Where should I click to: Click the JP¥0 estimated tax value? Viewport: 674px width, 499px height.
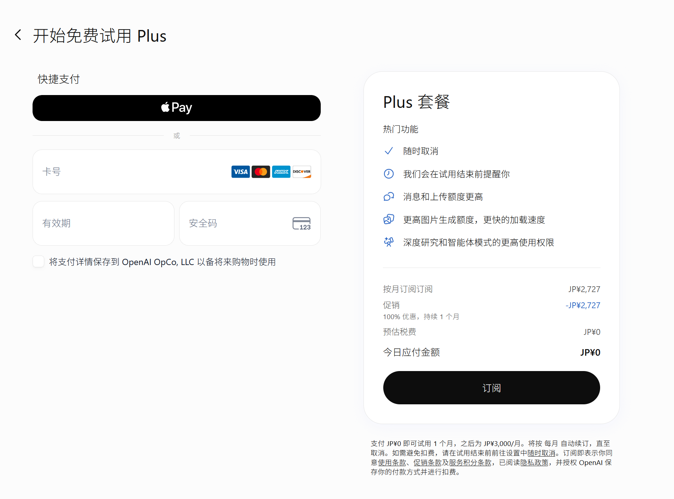pyautogui.click(x=592, y=332)
